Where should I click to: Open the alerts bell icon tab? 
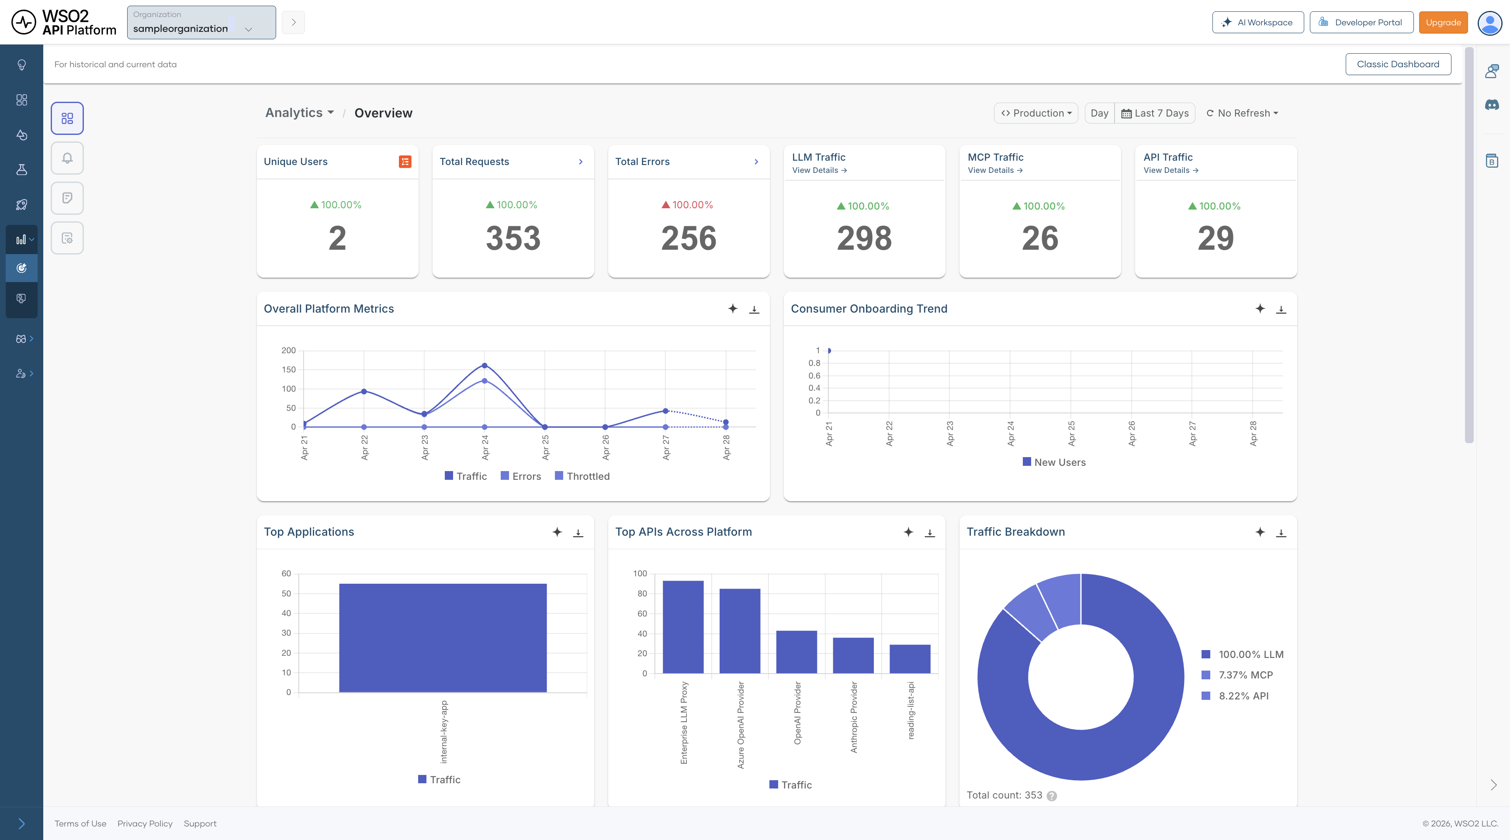pyautogui.click(x=67, y=158)
